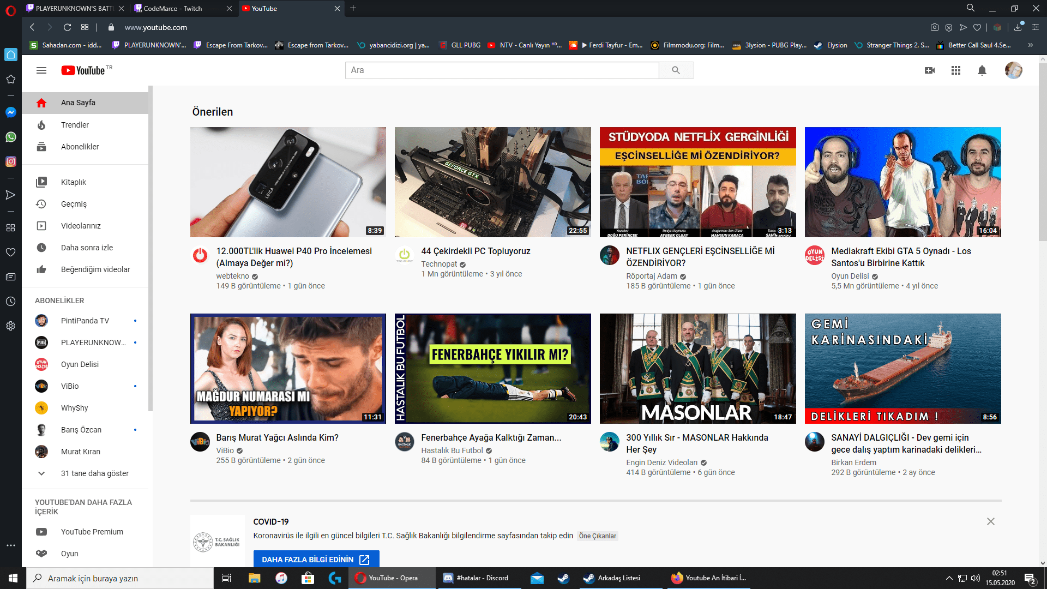Screen dimensions: 1047x589
Task: Open browser downloads icon
Action: coord(1018,27)
